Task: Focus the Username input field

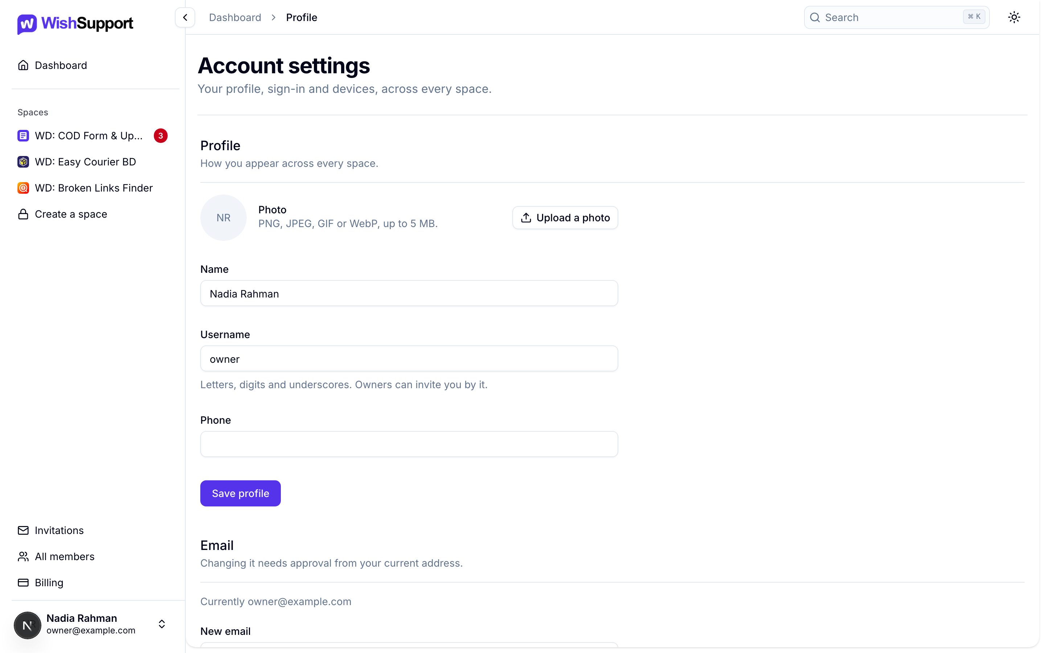Action: 409,359
